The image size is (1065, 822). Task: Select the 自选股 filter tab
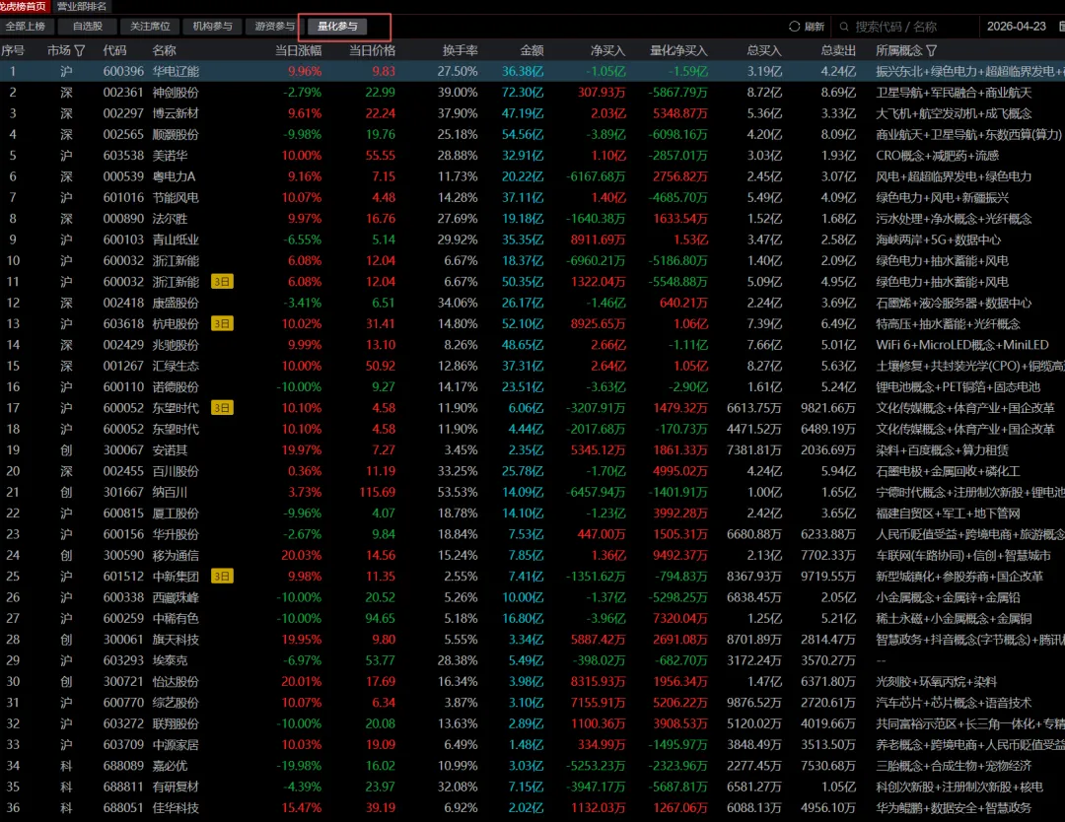tap(88, 27)
